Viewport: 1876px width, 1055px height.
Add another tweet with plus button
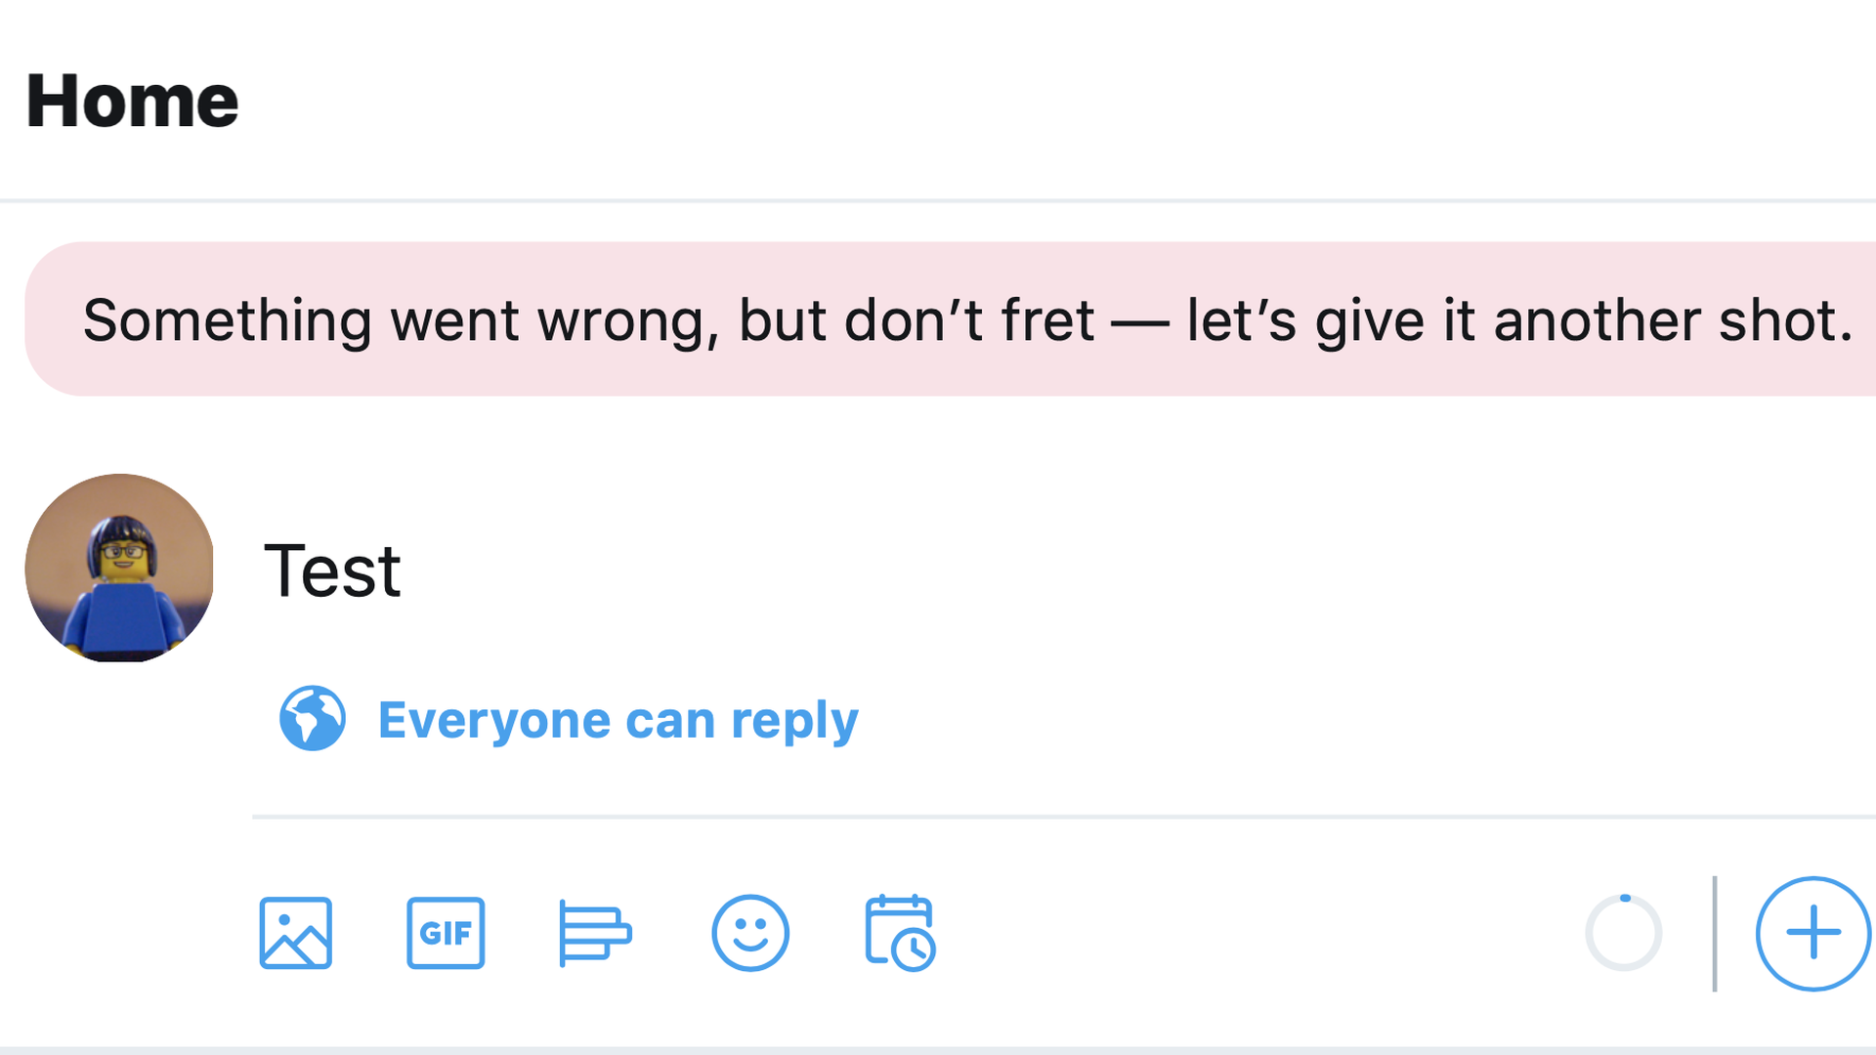point(1812,933)
